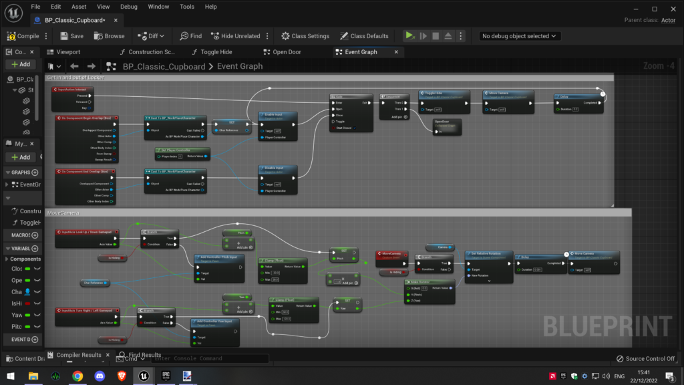
Task: Add a new macro with plus icon
Action: (35, 235)
